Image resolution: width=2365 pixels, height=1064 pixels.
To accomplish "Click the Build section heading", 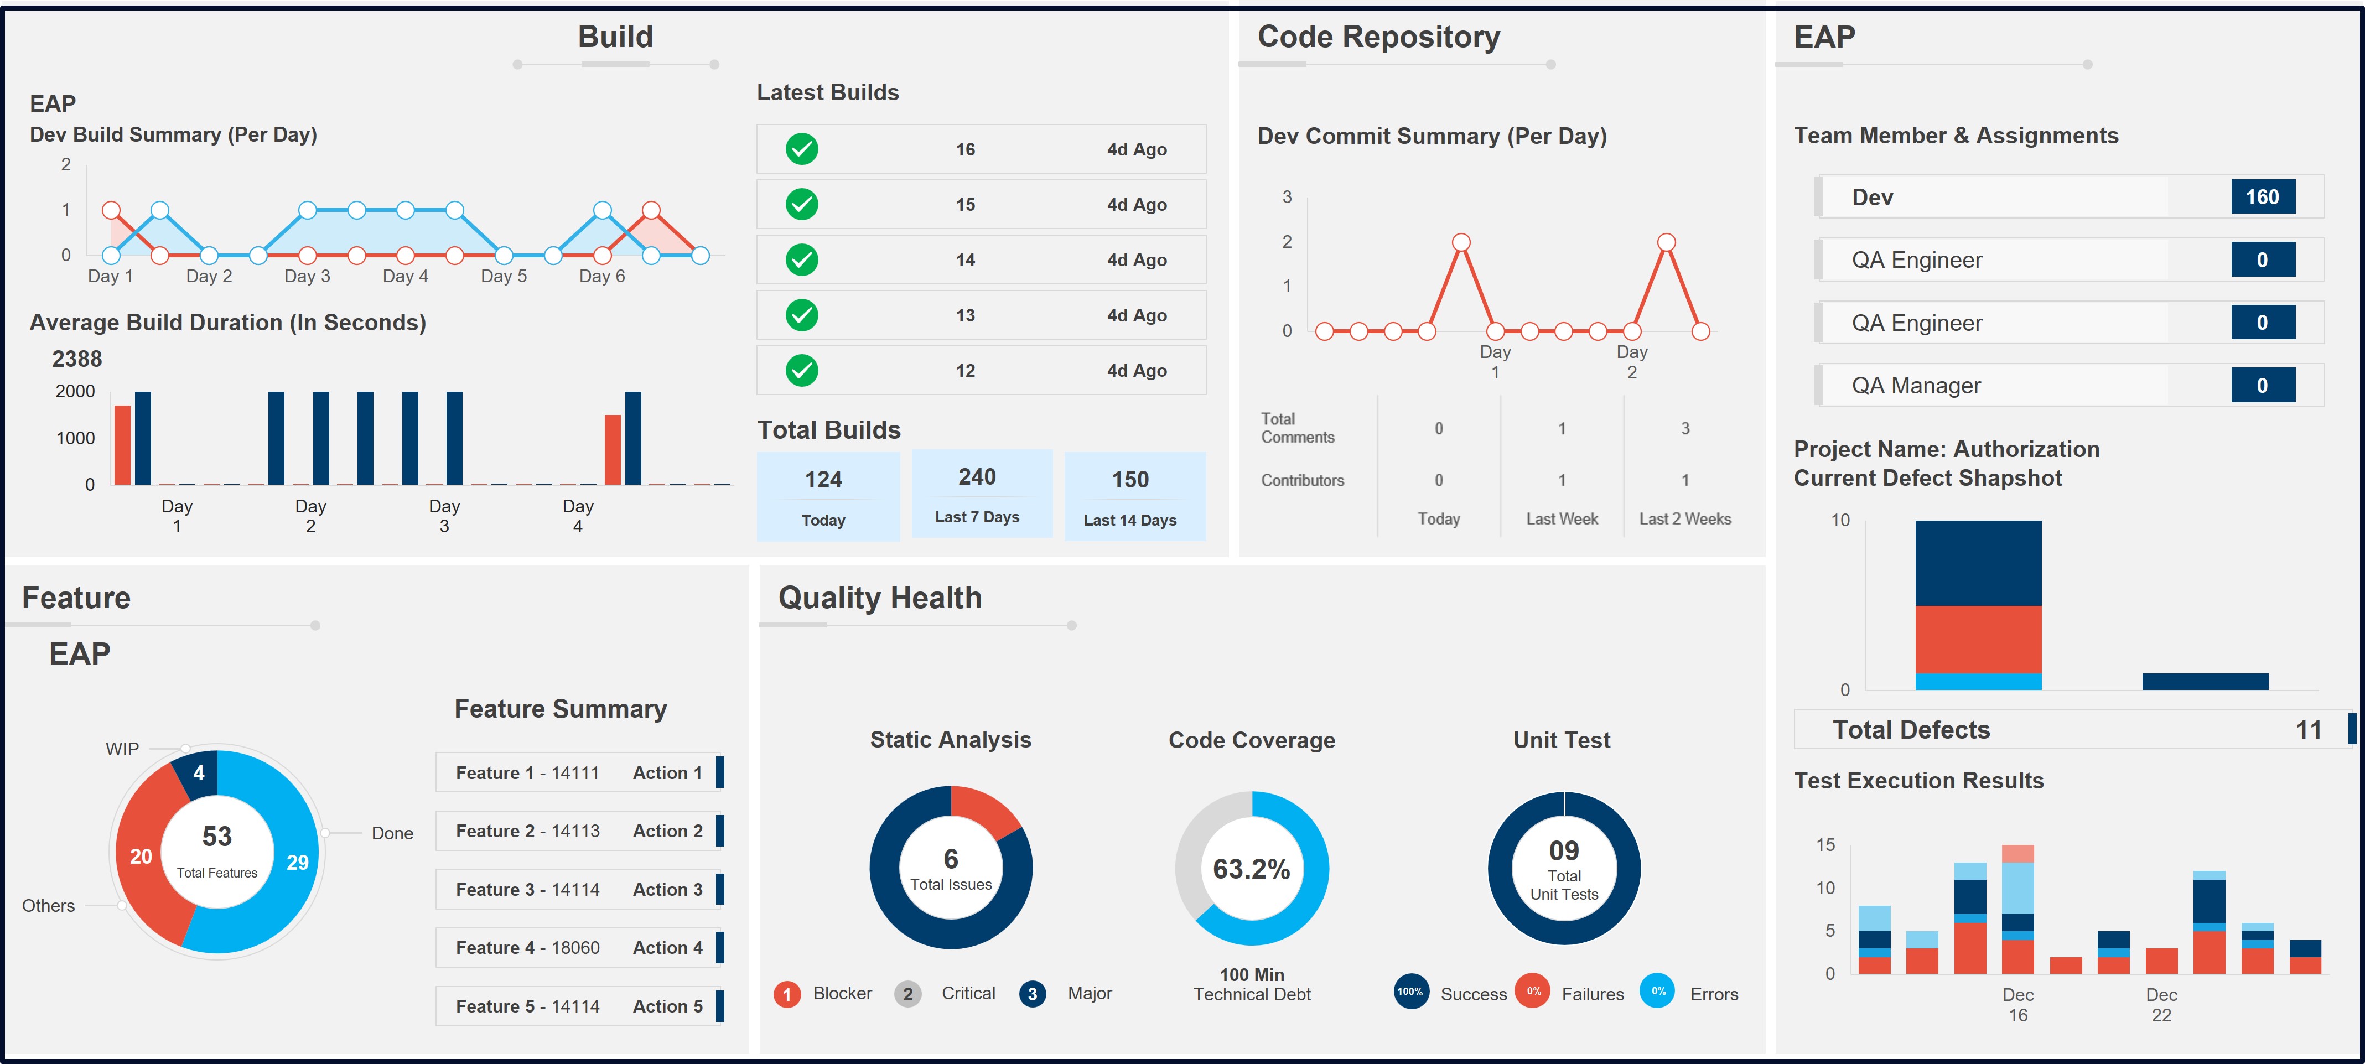I will click(615, 37).
